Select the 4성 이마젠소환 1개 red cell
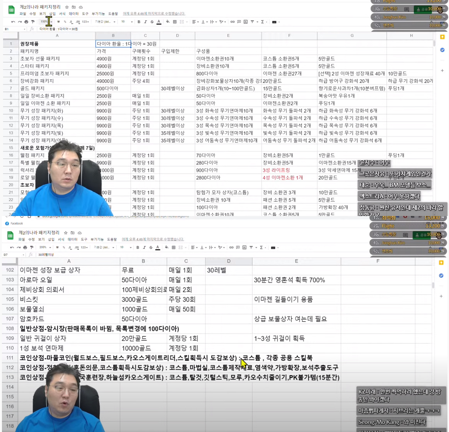Image resolution: width=449 pixels, height=432 pixels. [x=289, y=178]
